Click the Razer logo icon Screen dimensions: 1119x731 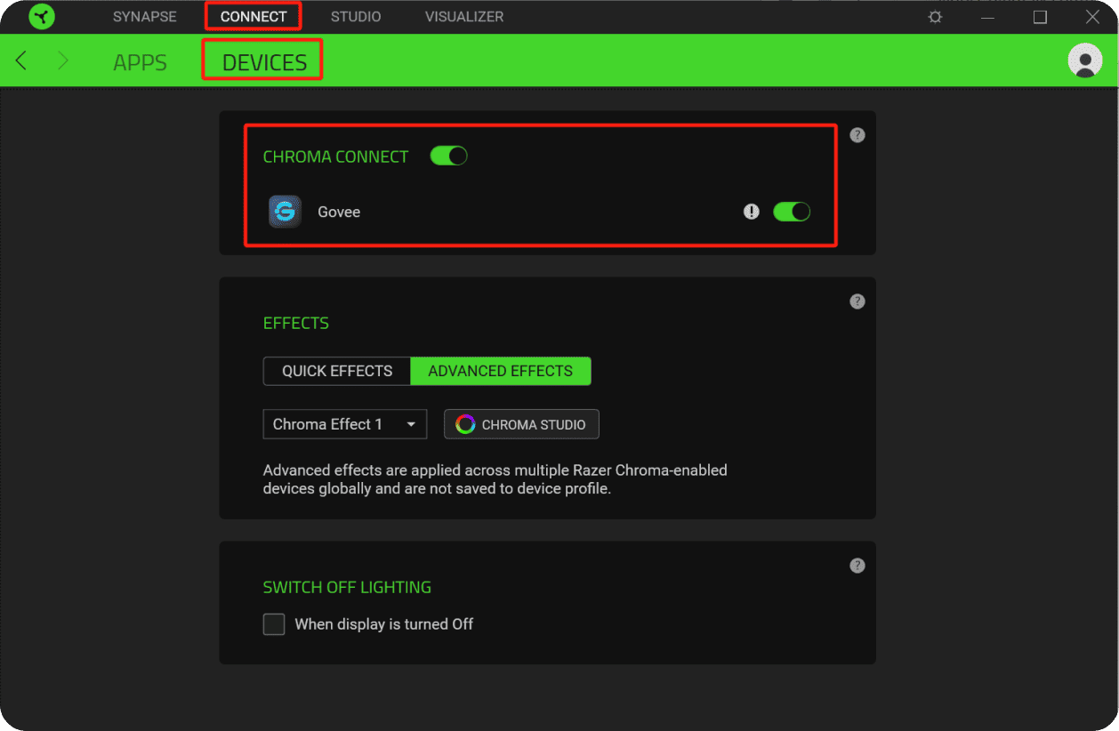[x=41, y=17]
